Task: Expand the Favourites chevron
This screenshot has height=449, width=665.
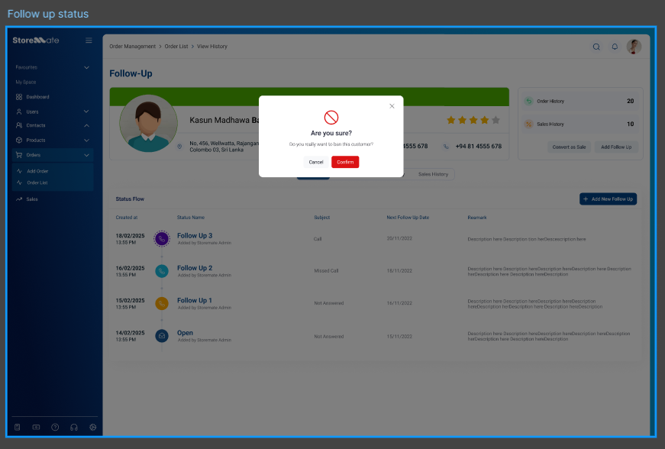Action: (86, 67)
